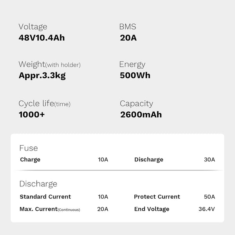Click the Standard Current label
The height and width of the screenshot is (235, 235).
(x=45, y=197)
